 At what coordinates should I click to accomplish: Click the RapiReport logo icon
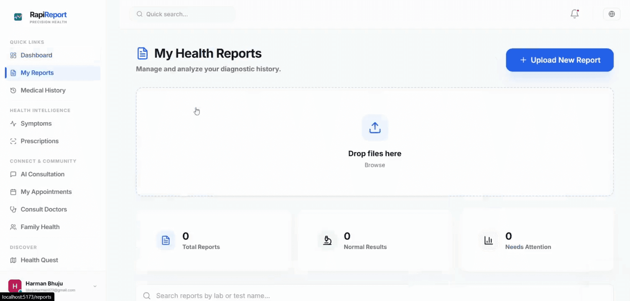(18, 17)
